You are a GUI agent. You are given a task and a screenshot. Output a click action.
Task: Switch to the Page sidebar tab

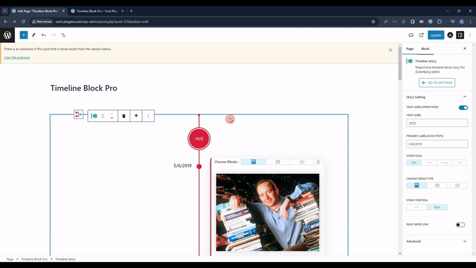coord(410,49)
